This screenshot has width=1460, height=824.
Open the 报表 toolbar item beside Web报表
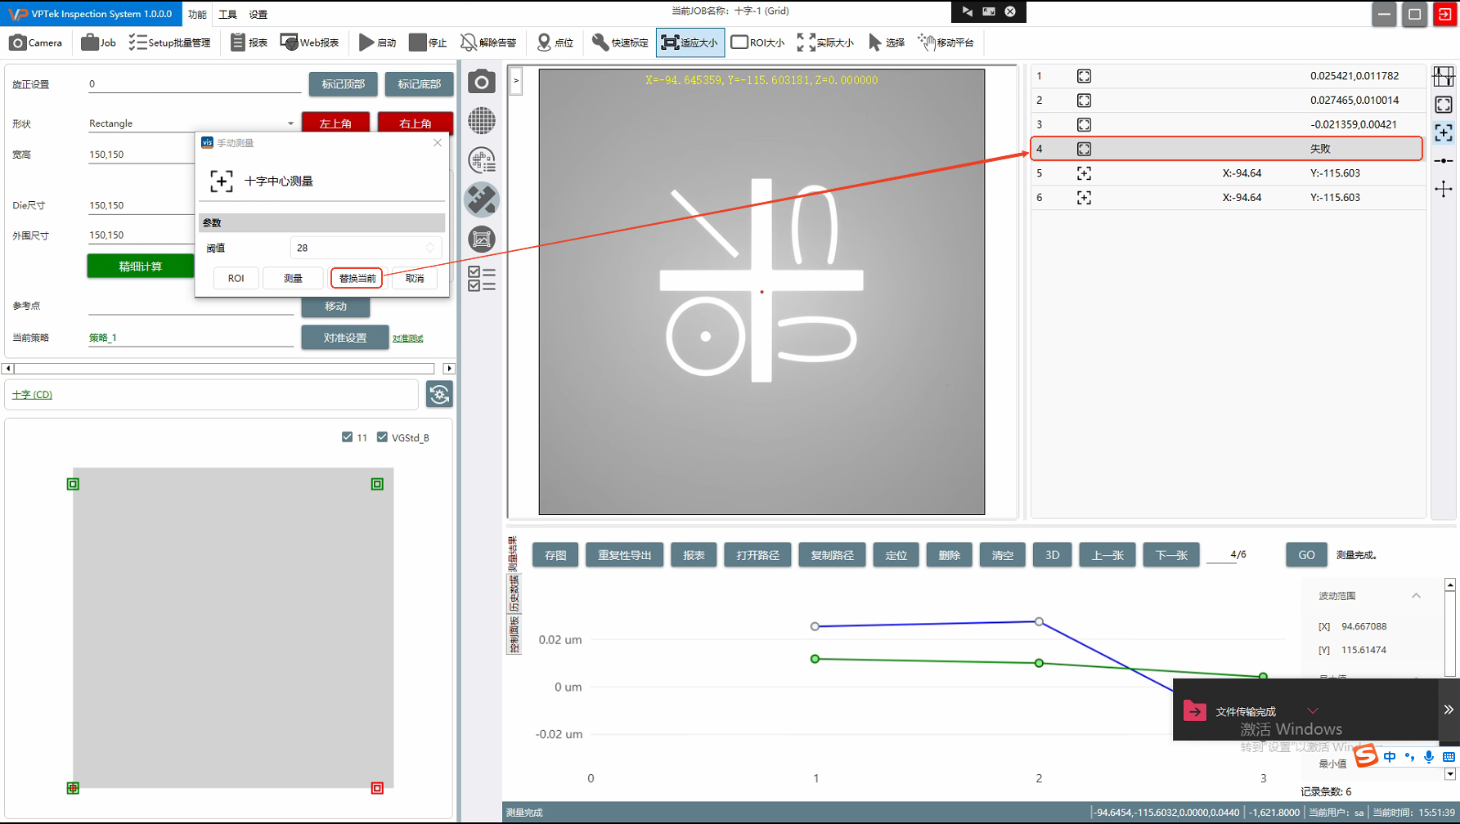[249, 43]
